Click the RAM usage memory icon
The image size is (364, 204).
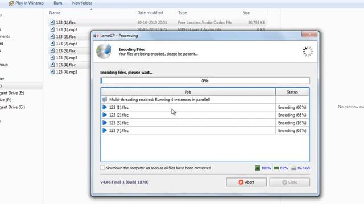pos(276,168)
